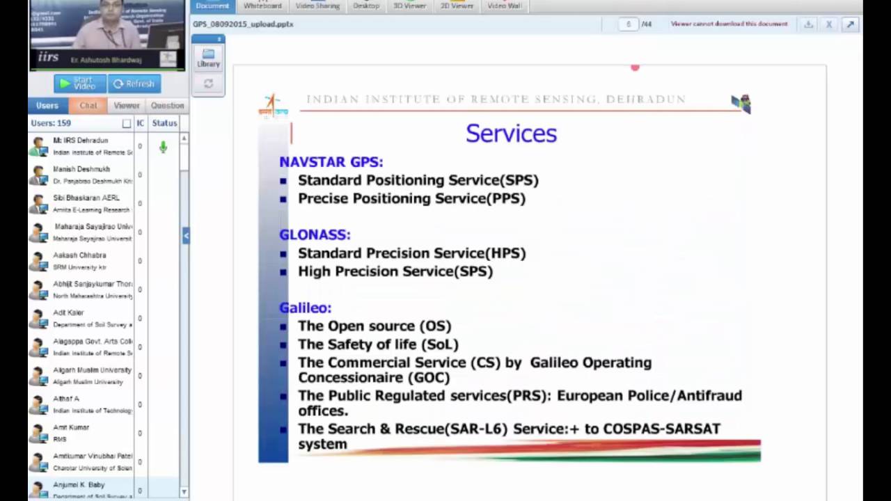Image resolution: width=891 pixels, height=501 pixels.
Task: Select user Aakash Chhabra name
Action: [x=79, y=255]
